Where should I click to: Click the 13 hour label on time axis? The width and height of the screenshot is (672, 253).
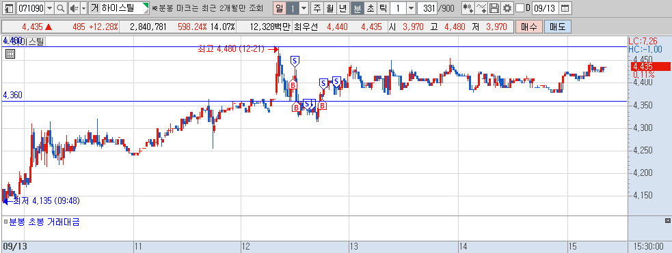click(x=354, y=247)
